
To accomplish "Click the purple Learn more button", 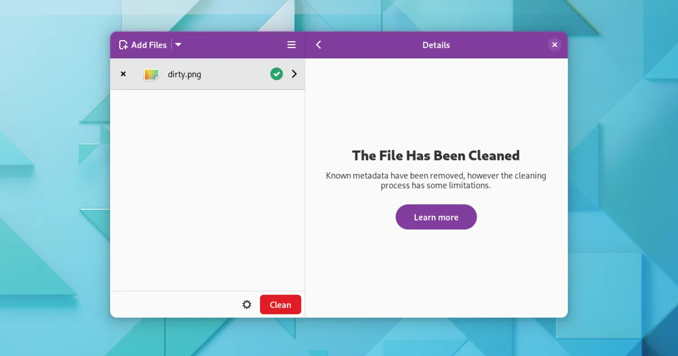I will coord(436,217).
